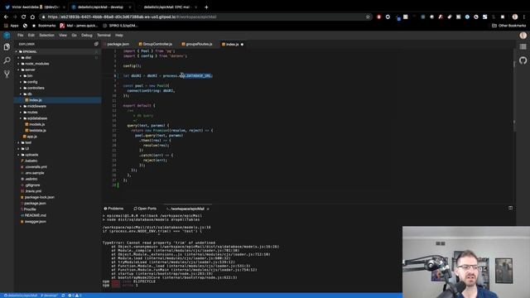Viewport: 530px width, 298px height.
Task: Click the develop branch in status bar
Action: point(49,296)
